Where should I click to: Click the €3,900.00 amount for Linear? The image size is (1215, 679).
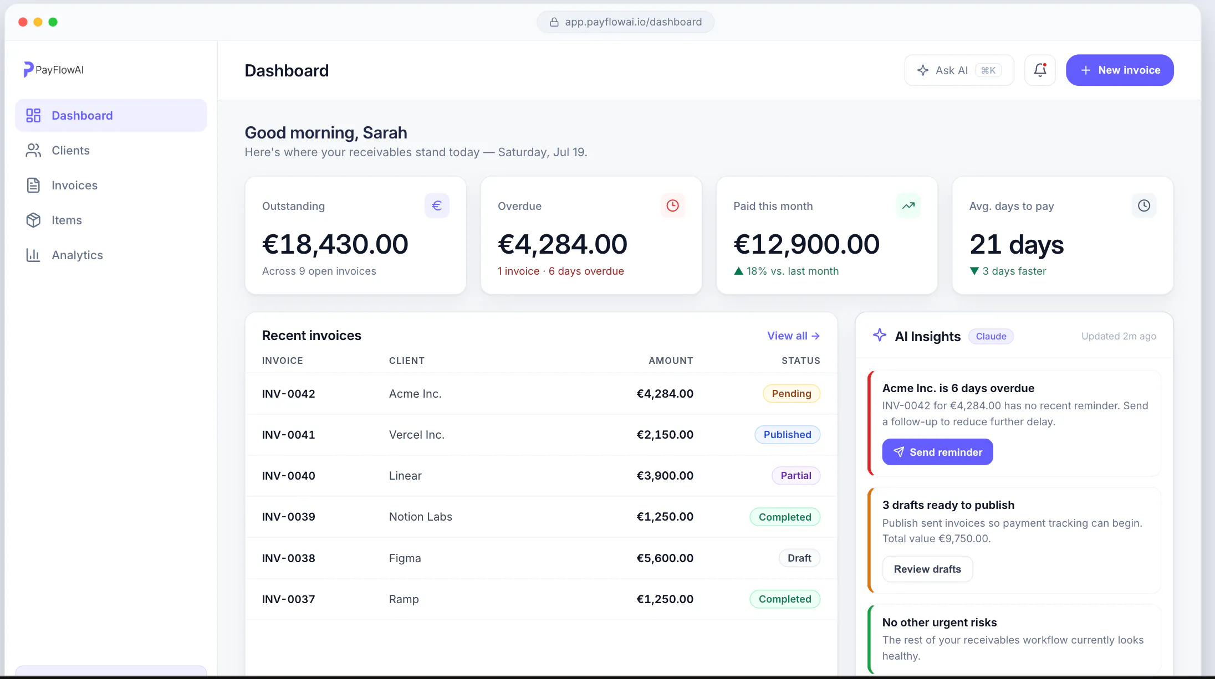tap(665, 476)
